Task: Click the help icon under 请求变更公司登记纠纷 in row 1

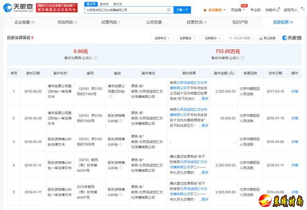Action: 111,97
